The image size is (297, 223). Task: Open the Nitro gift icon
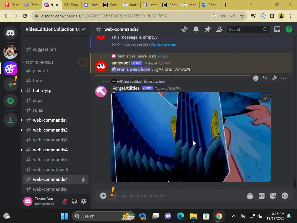pyautogui.click(x=250, y=196)
